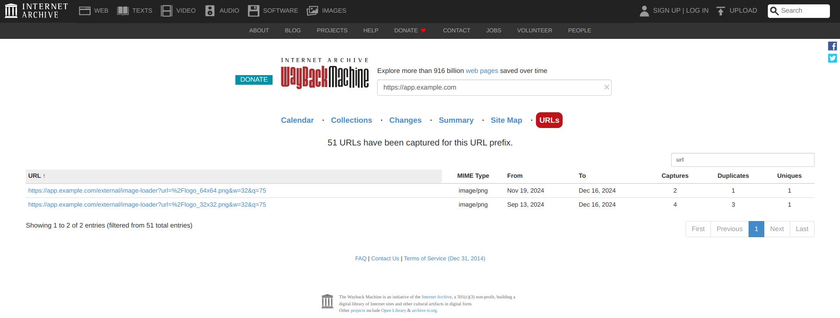Select the URLs tab

coord(549,120)
